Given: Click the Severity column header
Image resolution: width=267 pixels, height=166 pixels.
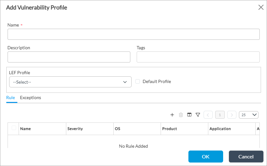Looking at the screenshot, I should [x=75, y=129].
